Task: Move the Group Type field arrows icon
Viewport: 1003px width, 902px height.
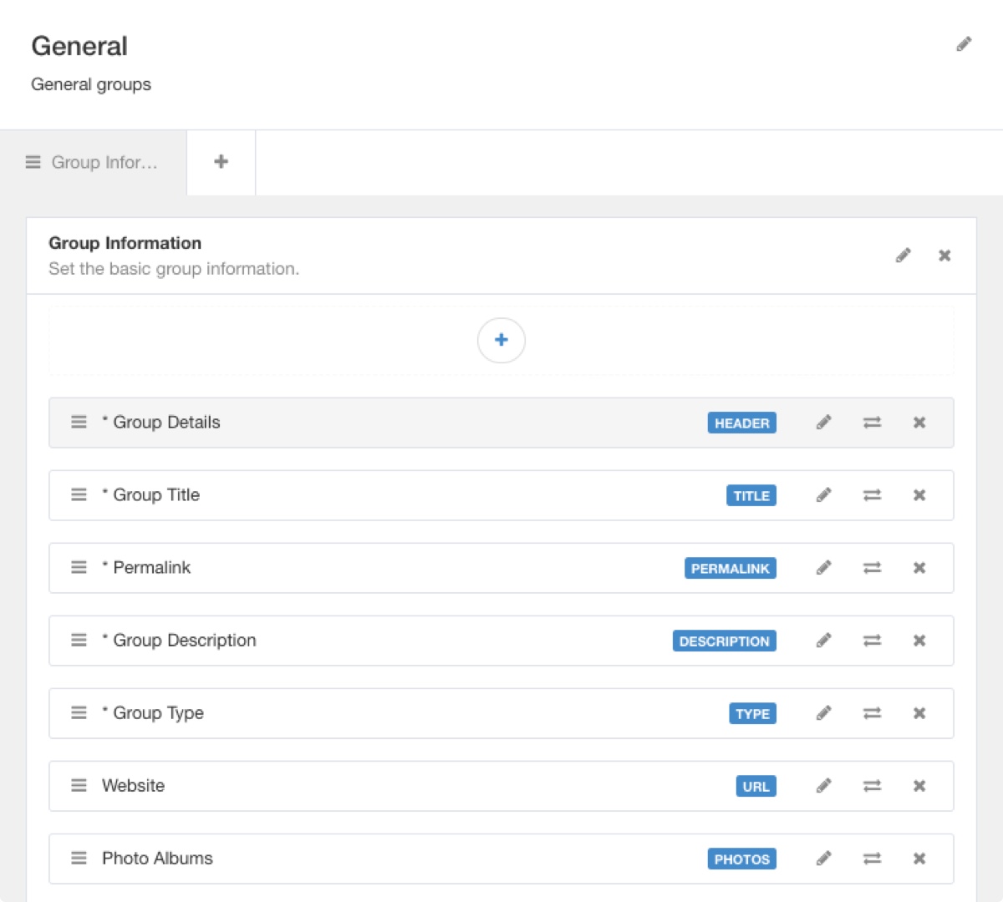Action: 872,713
